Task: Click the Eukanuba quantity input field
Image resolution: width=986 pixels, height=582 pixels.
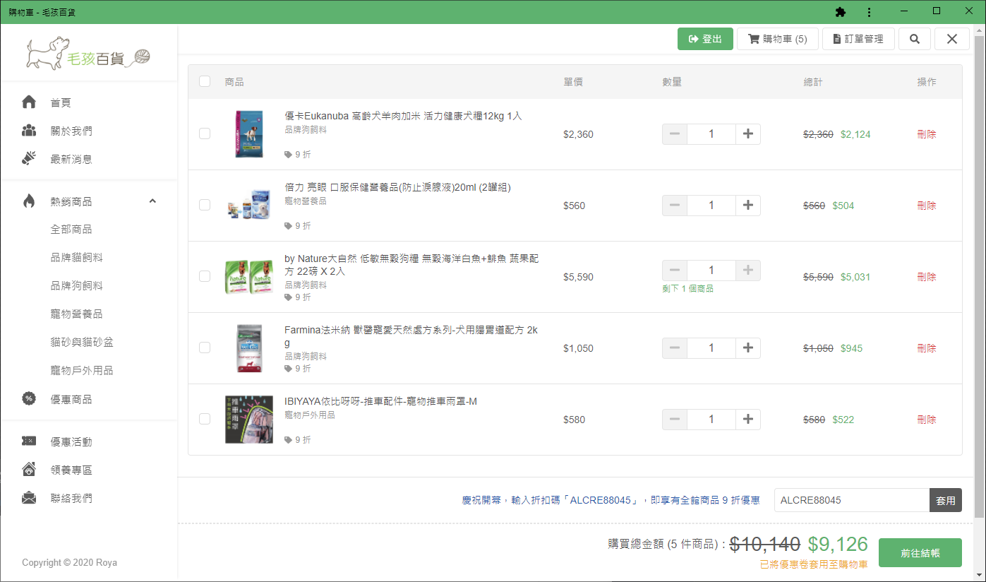Action: coord(711,134)
